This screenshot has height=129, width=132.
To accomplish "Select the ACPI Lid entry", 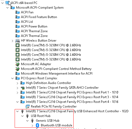I will (27, 22).
